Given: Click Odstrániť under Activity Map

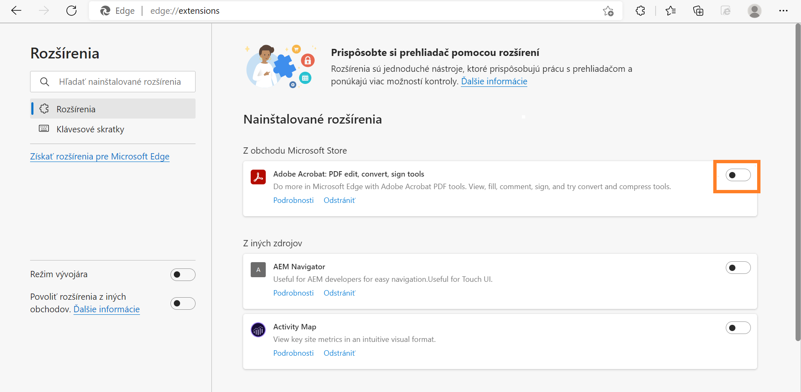Looking at the screenshot, I should click(339, 353).
